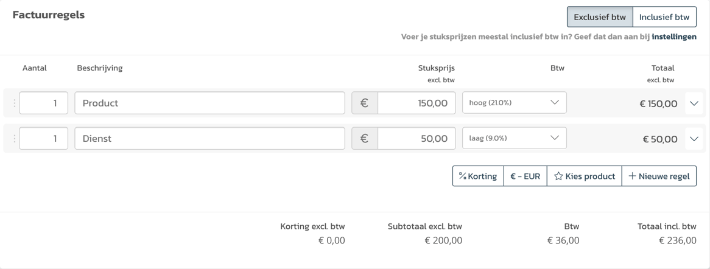
Task: Expand options chevron for the € 50,00 row
Action: (x=694, y=139)
